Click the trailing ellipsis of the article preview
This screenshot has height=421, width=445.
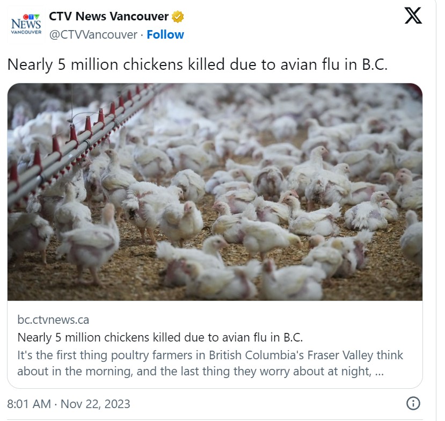380,372
